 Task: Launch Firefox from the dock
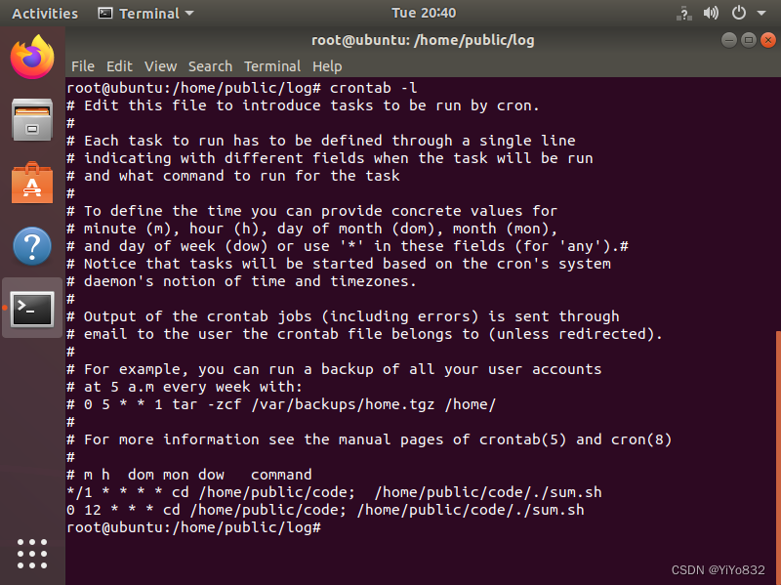31,59
